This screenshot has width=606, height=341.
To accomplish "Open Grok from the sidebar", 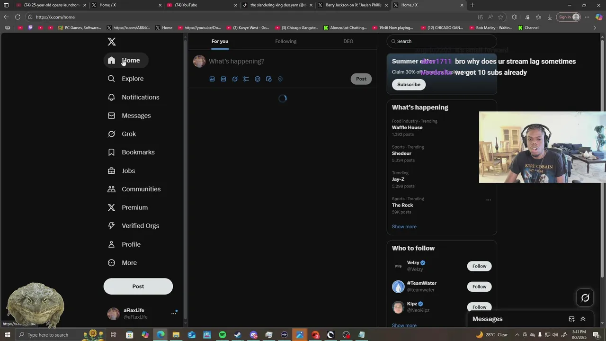I will 122,134.
